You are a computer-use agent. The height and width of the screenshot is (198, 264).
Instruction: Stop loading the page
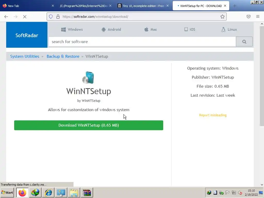click(x=25, y=17)
